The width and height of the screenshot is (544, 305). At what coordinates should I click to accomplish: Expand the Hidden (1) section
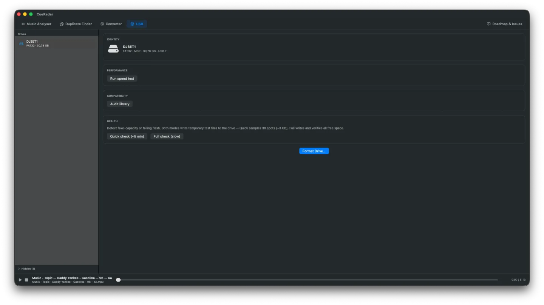point(26,269)
